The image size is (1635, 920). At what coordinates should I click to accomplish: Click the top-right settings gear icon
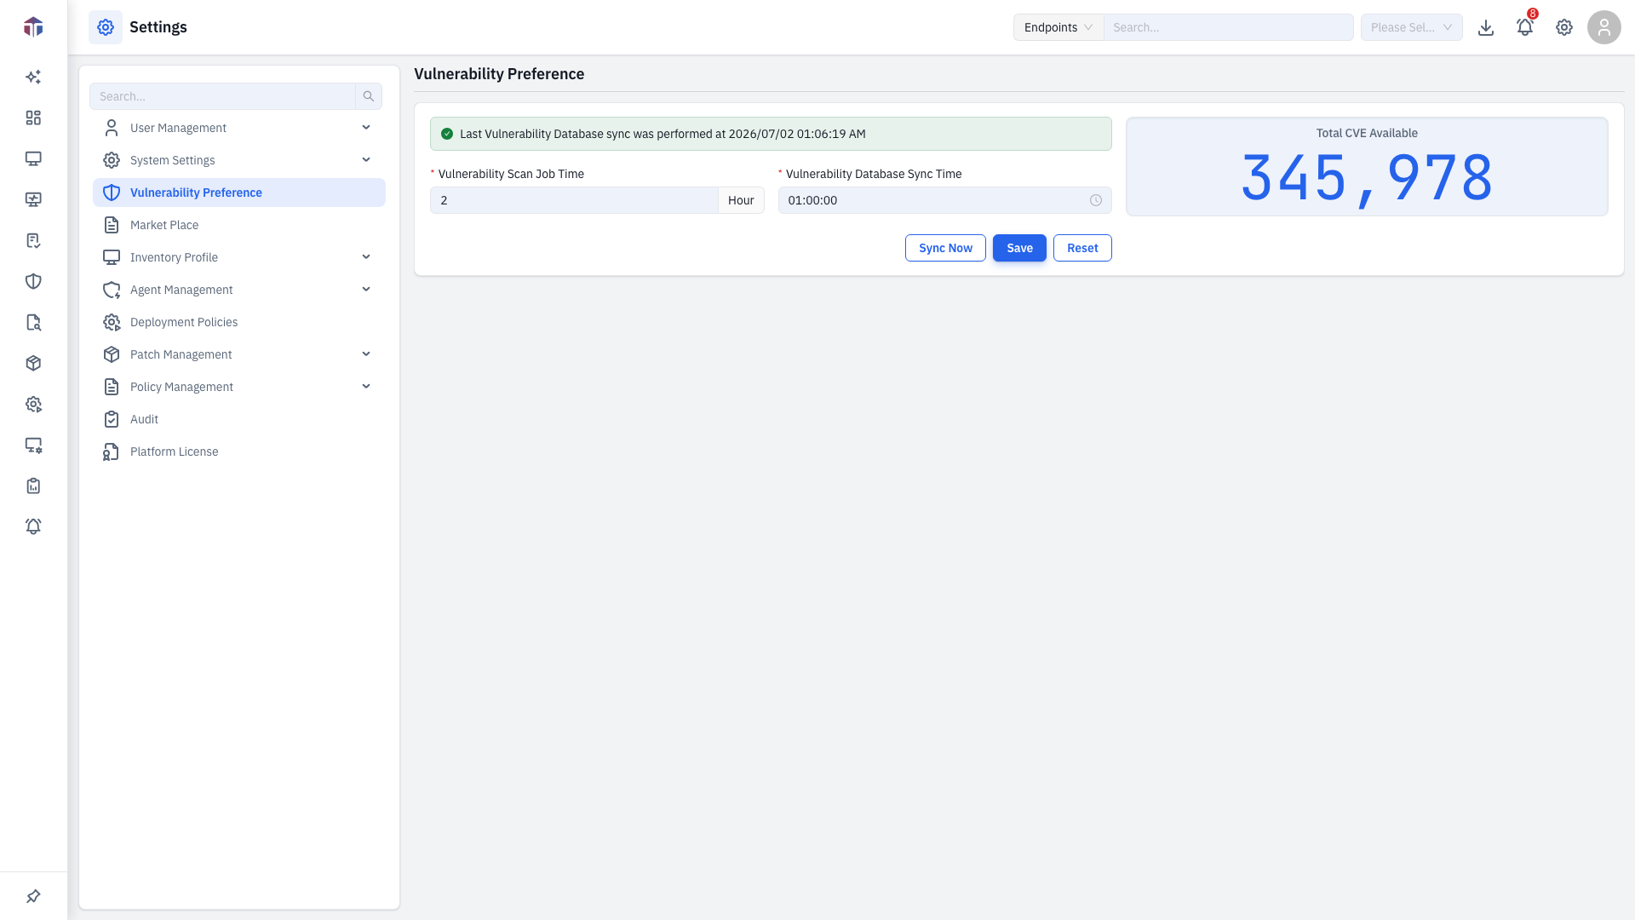coord(1564,27)
